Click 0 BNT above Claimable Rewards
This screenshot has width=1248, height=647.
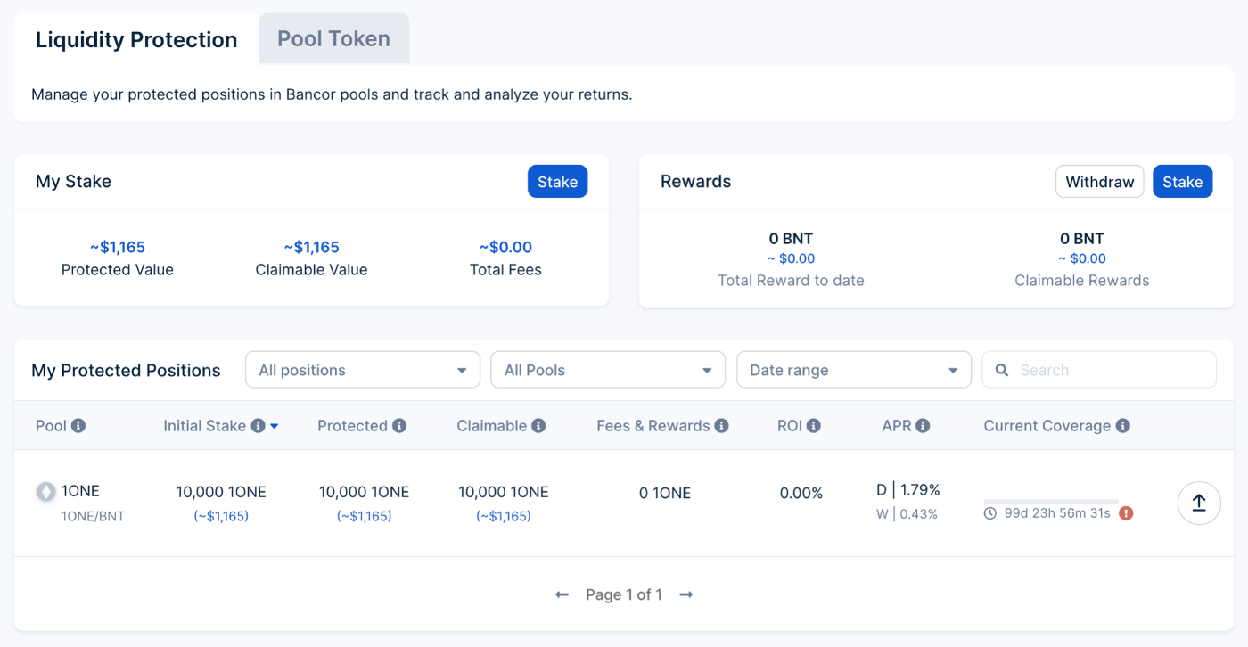[x=1082, y=239]
